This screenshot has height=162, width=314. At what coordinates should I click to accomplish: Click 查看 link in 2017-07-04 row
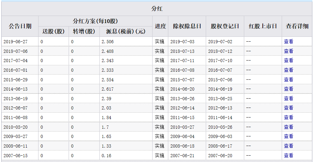coord(288,60)
